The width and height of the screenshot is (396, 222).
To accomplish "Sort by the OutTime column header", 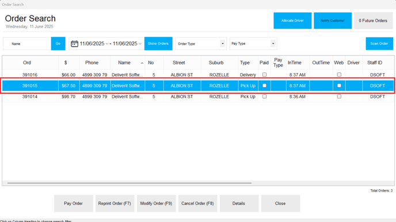I will point(321,63).
